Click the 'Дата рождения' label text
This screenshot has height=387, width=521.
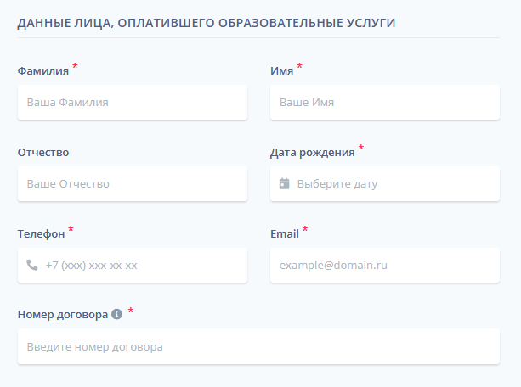(x=312, y=153)
